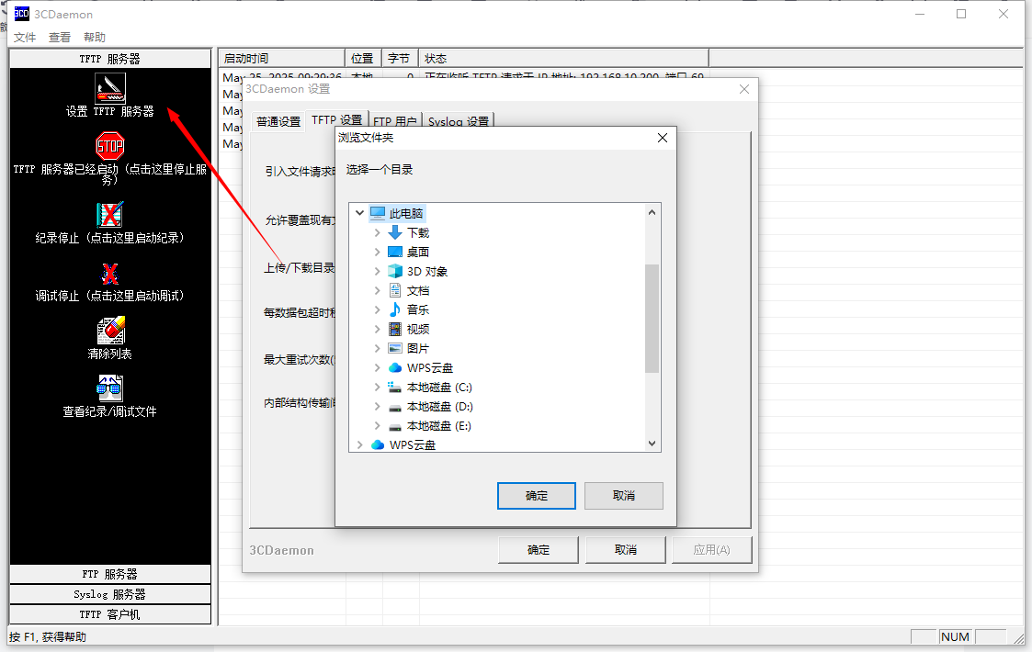Expand the 本地磁盘 (D:) node
The width and height of the screenshot is (1032, 652).
377,407
